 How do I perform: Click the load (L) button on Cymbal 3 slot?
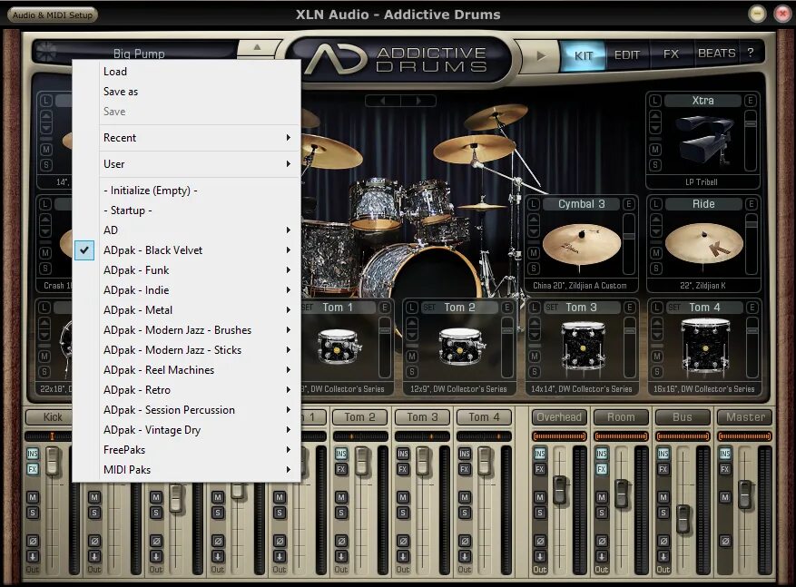(533, 204)
